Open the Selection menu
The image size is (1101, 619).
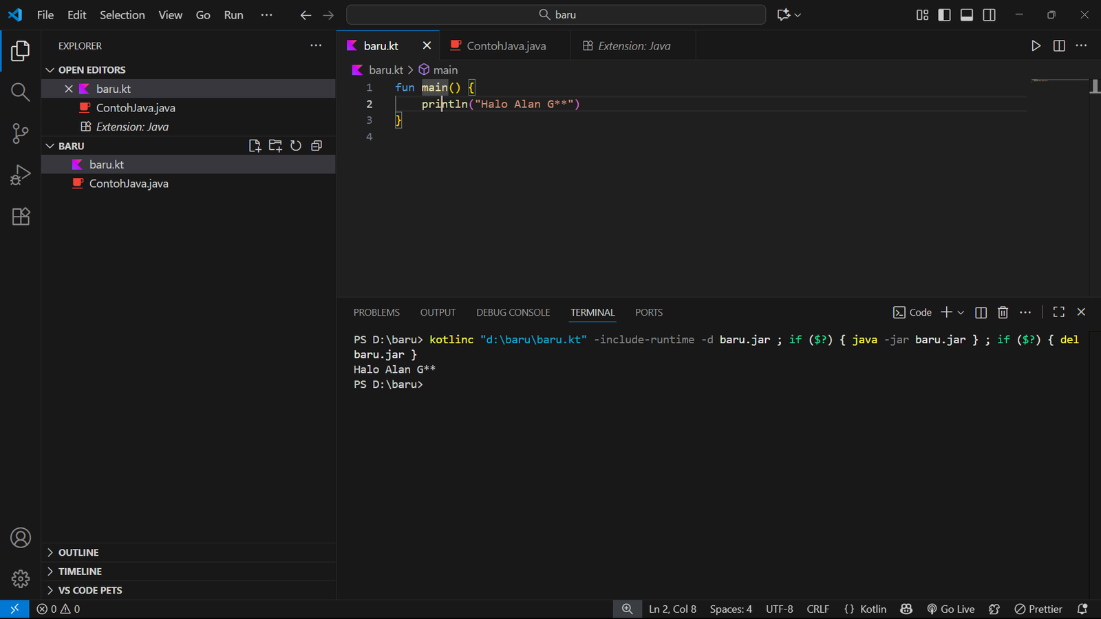(122, 15)
